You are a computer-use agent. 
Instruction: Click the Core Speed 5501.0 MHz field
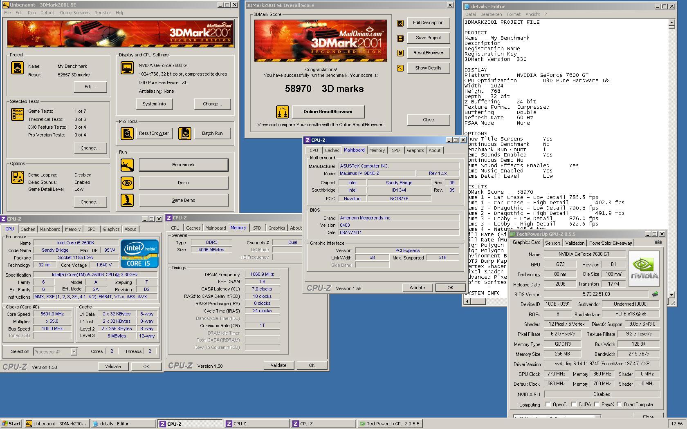[x=52, y=314]
